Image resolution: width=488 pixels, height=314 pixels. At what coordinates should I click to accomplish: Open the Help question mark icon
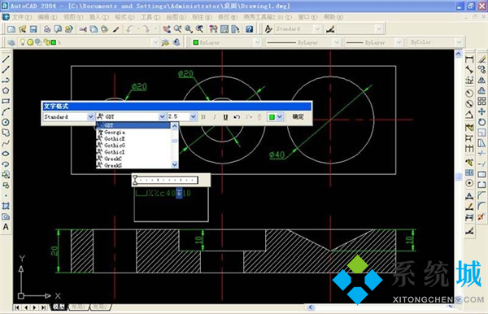point(249,29)
